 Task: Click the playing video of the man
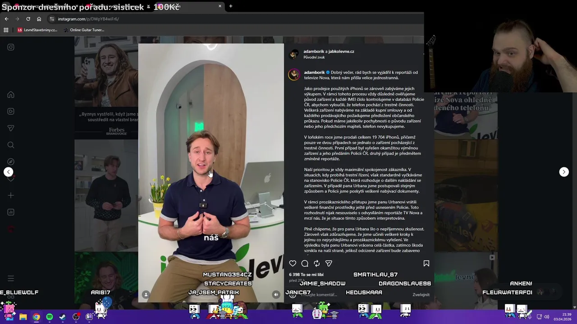211,173
